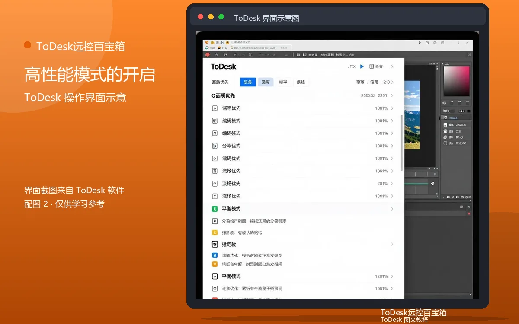
Task: Click the blue play icon in ToDesk header
Action: pos(362,67)
